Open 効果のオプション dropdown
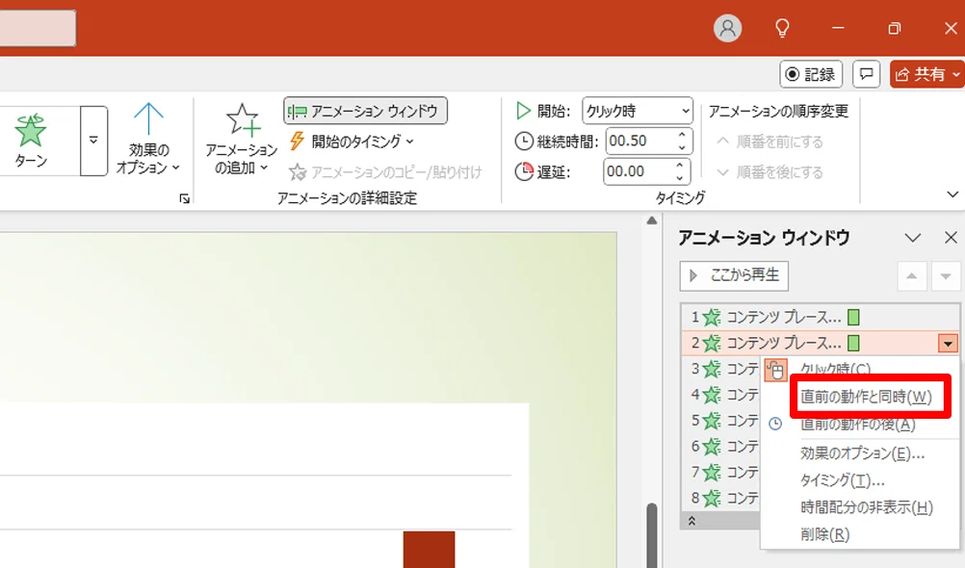This screenshot has height=568, width=965. tap(148, 139)
